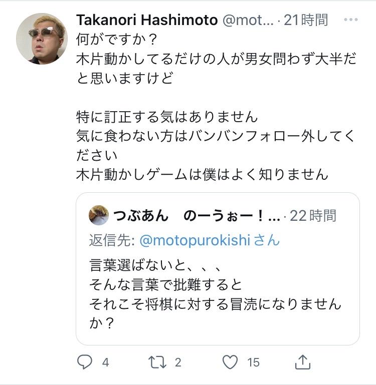
Task: Open the three-dot more options menu
Action: coord(350,20)
